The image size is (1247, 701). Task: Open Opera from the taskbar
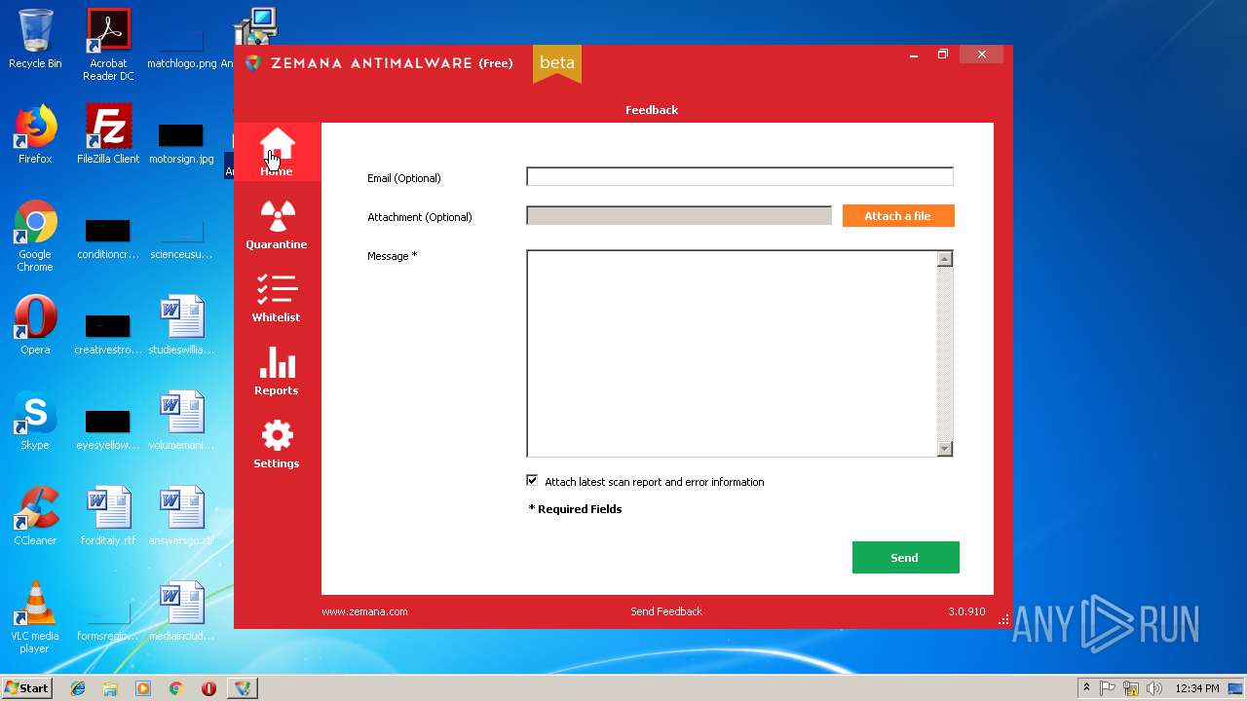[x=208, y=688]
